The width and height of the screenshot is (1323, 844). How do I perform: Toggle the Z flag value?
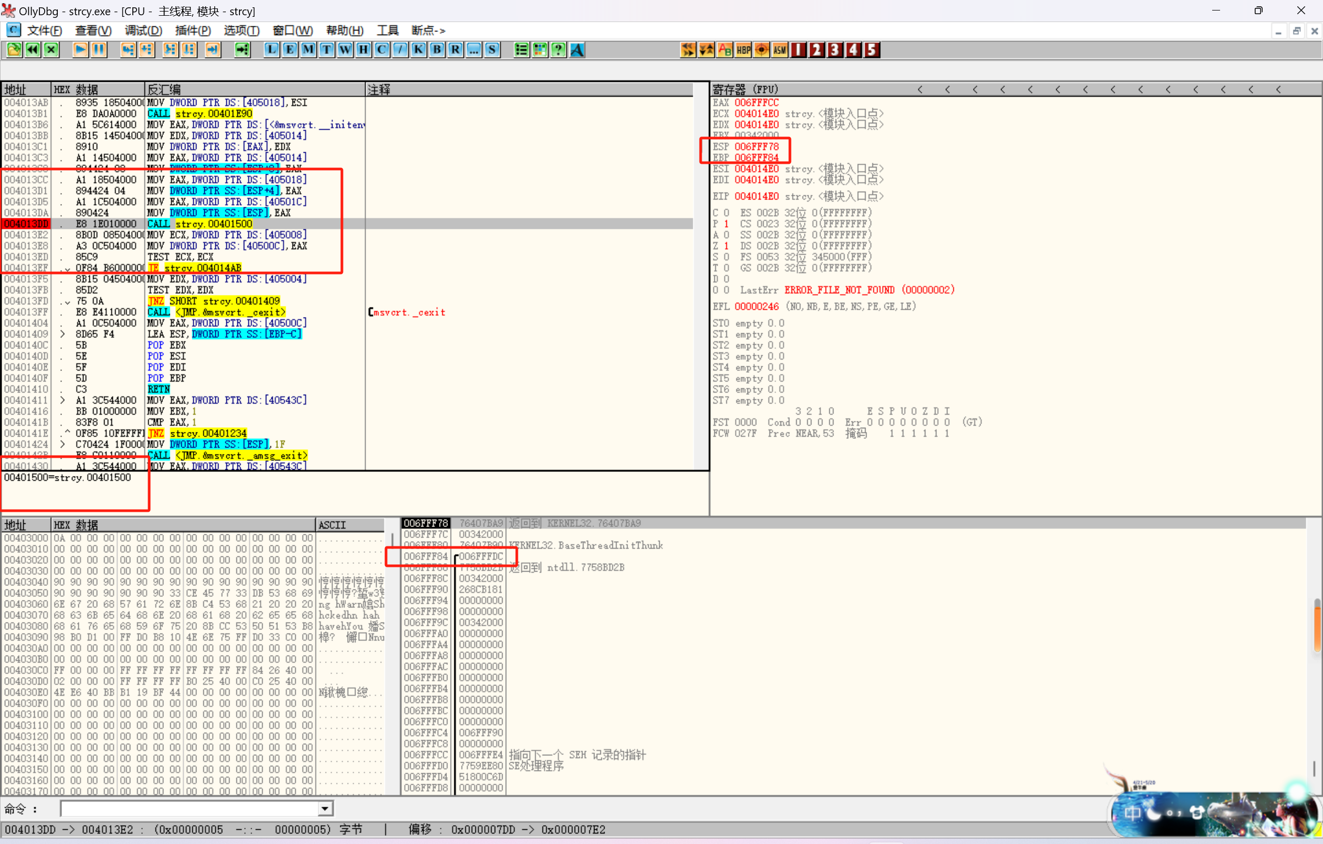pyautogui.click(x=726, y=246)
